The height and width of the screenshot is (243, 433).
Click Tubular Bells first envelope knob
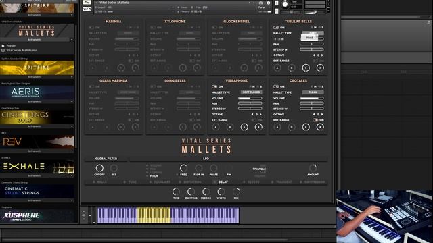pos(277,67)
